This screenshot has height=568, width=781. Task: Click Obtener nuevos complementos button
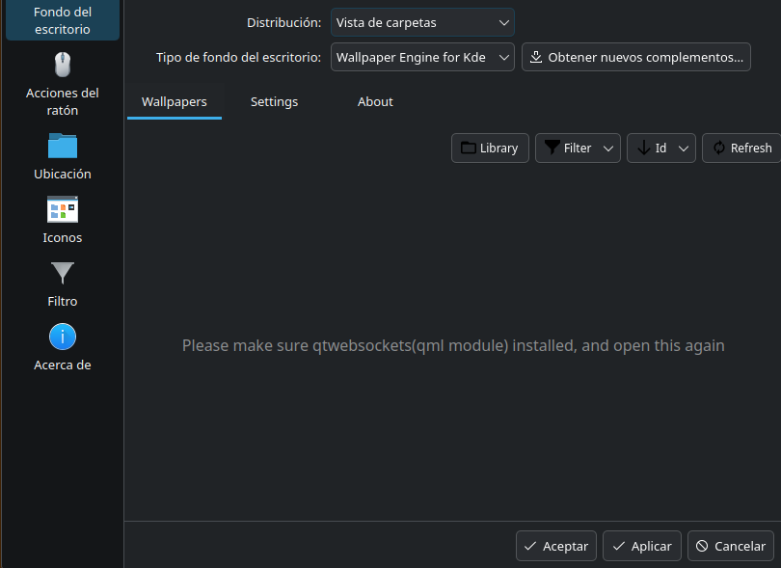636,57
